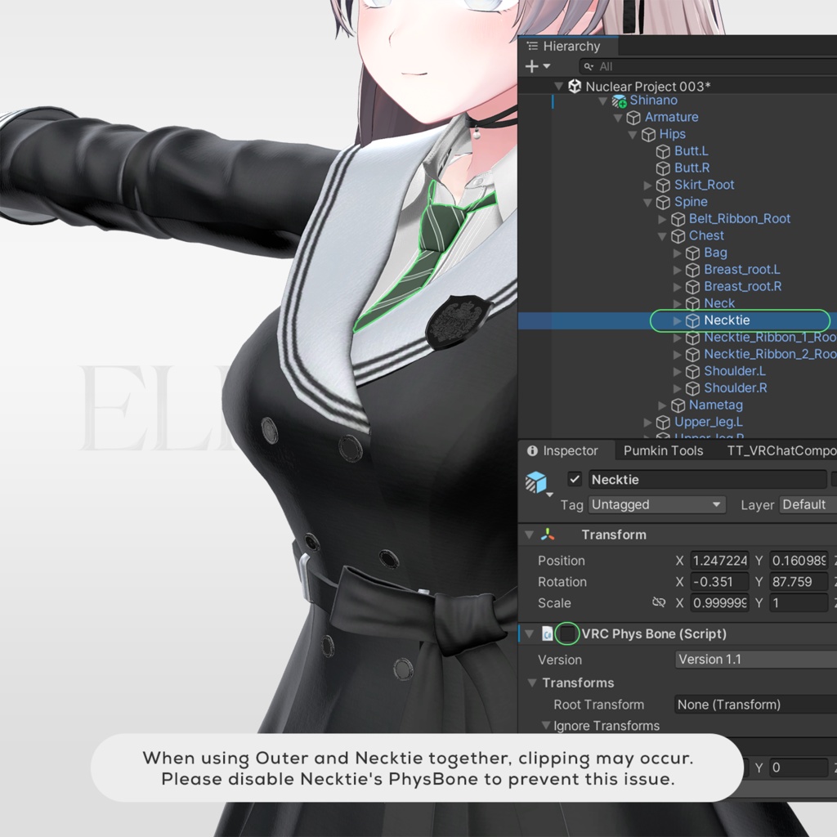Screen dimensions: 837x837
Task: Enable the VRC Phys Bone script checkbox
Action: pyautogui.click(x=567, y=633)
